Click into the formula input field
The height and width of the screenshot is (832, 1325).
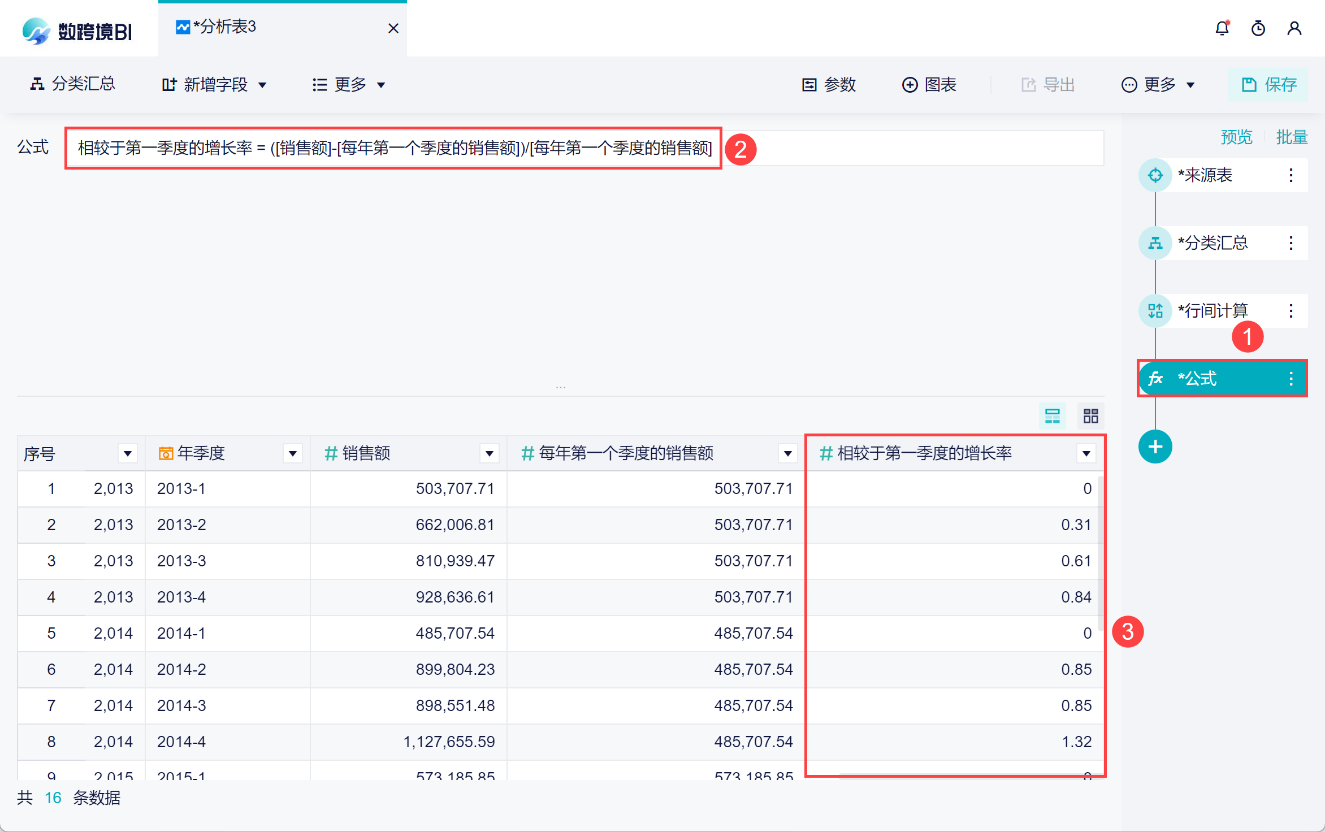click(904, 148)
